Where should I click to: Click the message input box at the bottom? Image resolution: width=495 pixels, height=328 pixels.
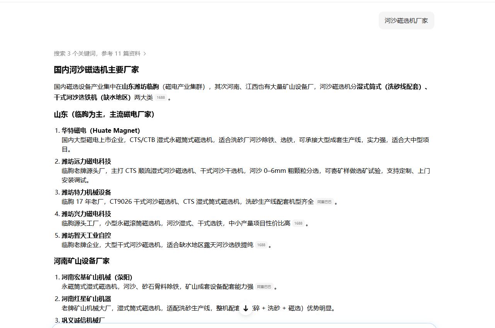244,326
